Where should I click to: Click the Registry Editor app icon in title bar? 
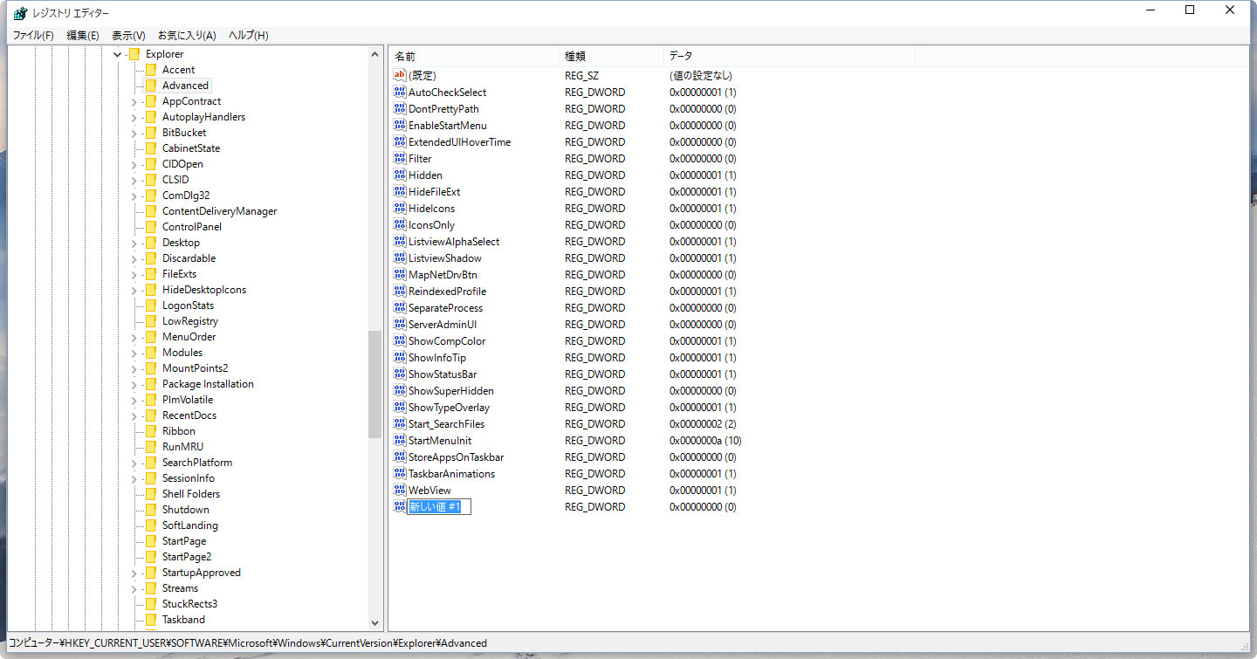tap(19, 12)
